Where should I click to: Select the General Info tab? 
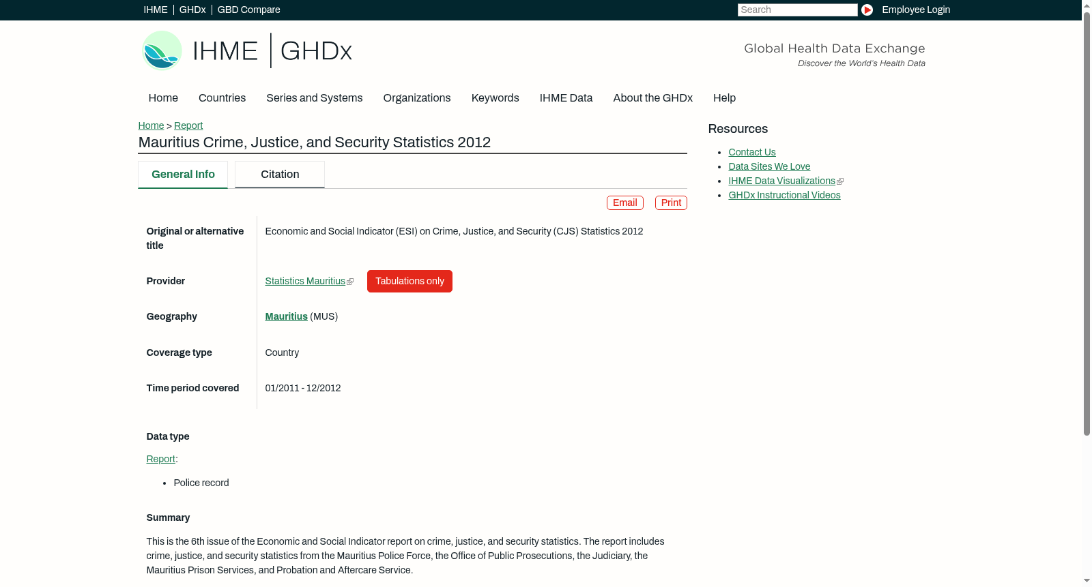pos(183,175)
